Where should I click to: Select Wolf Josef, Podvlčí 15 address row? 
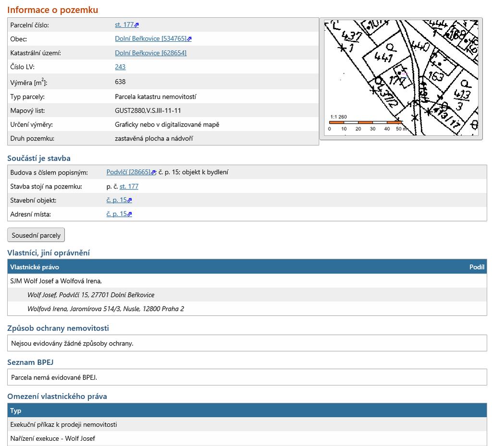(x=247, y=295)
